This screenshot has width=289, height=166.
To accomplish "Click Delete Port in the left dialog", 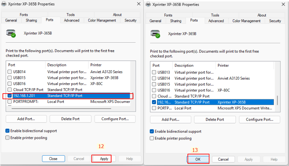I will (70, 119).
